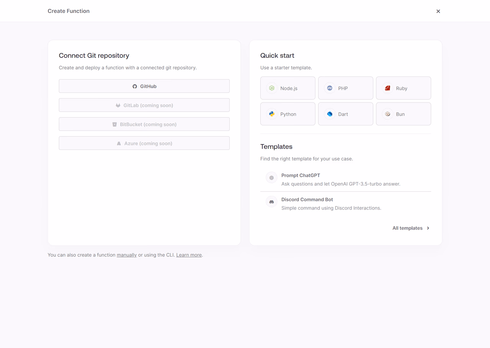Image resolution: width=490 pixels, height=348 pixels.
Task: Click the Discord icon beside Command Bot
Action: [271, 202]
